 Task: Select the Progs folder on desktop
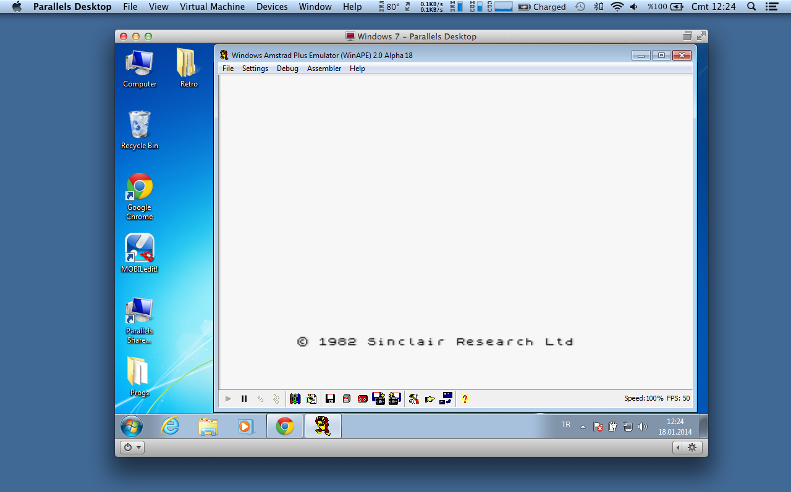(140, 377)
